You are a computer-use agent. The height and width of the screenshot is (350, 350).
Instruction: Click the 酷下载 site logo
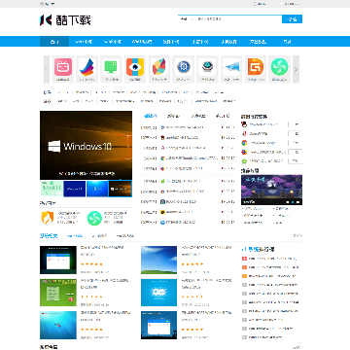(x=65, y=20)
